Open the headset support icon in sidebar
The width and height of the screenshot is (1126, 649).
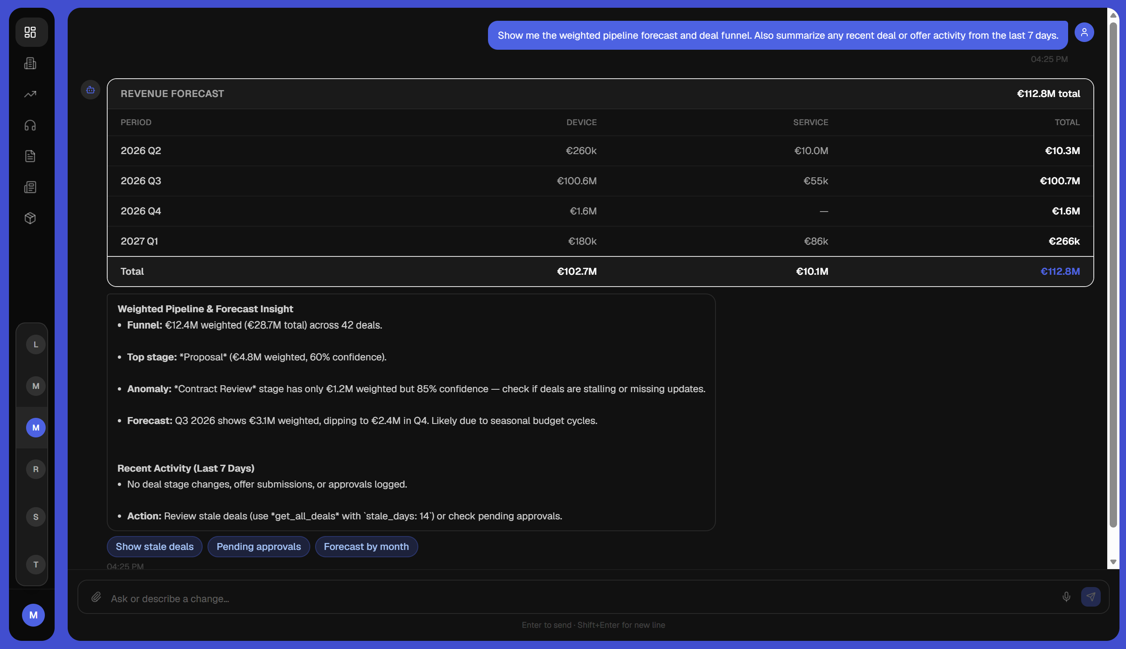pyautogui.click(x=30, y=125)
